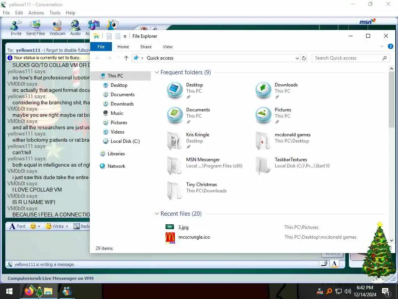The image size is (398, 299).
Task: Click the File Explorer vertical scrollbar
Action: pos(391,99)
